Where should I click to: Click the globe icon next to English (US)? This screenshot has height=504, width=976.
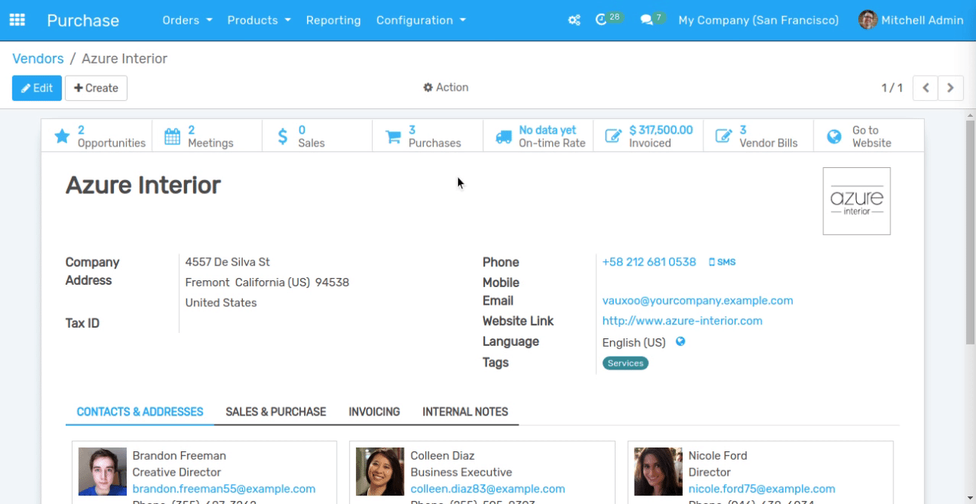pos(680,341)
